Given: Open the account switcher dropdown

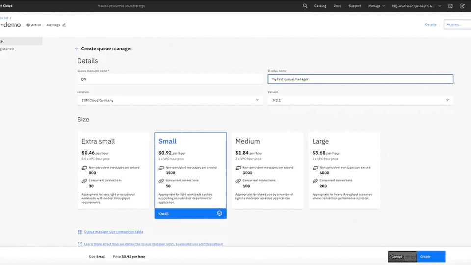Looking at the screenshot, I should pos(417,6).
